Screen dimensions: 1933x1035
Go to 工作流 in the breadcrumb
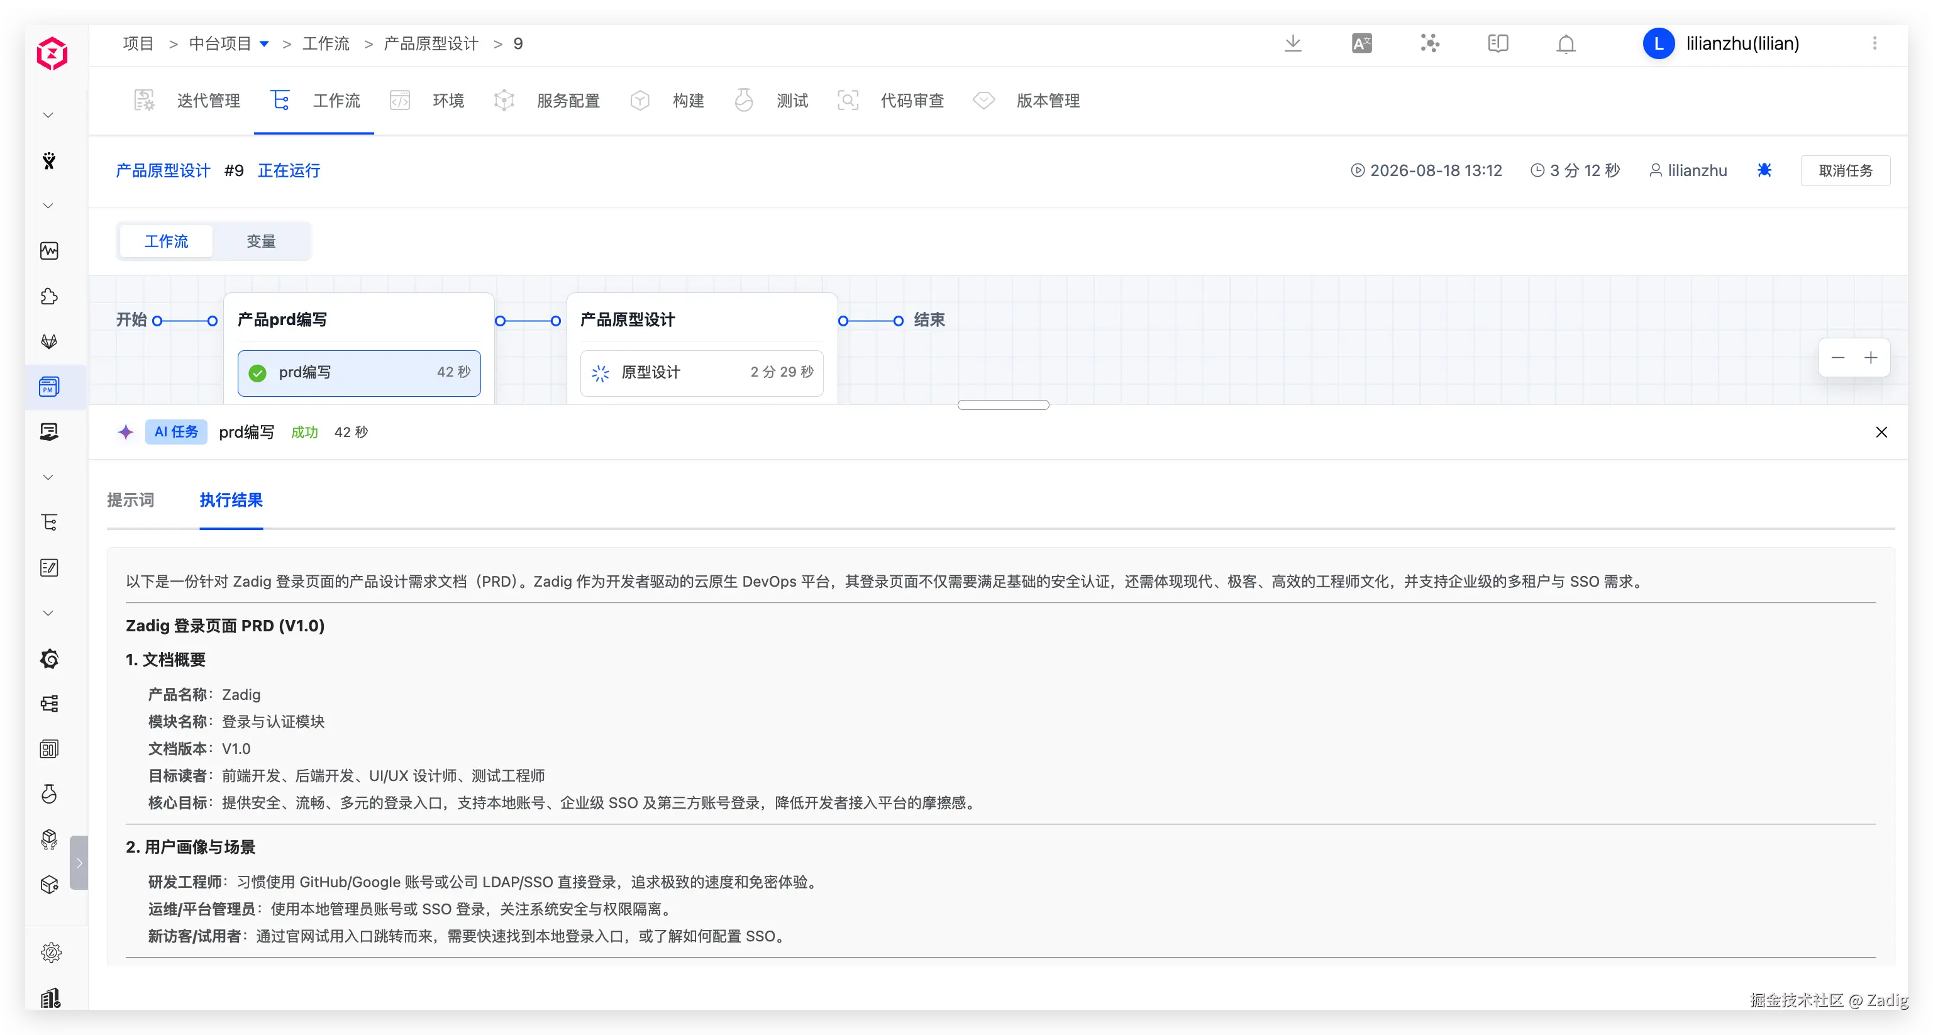(326, 43)
